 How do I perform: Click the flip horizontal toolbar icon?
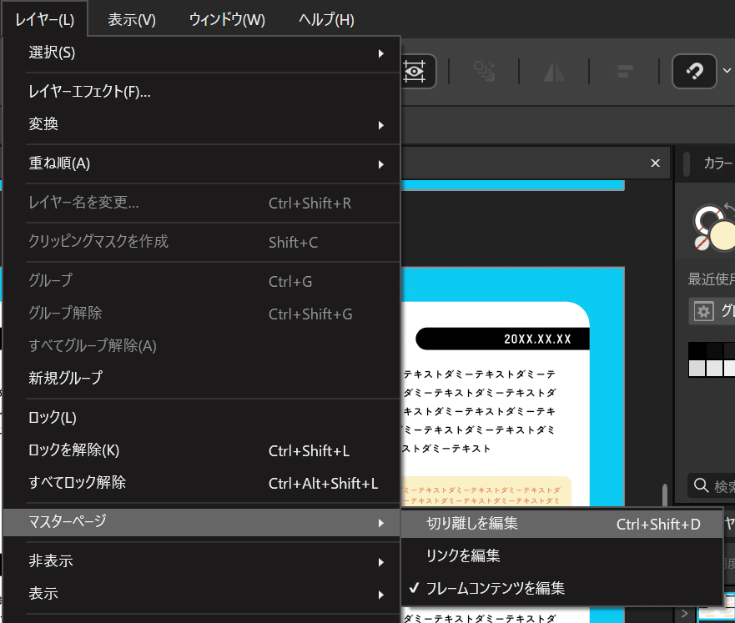pos(554,72)
